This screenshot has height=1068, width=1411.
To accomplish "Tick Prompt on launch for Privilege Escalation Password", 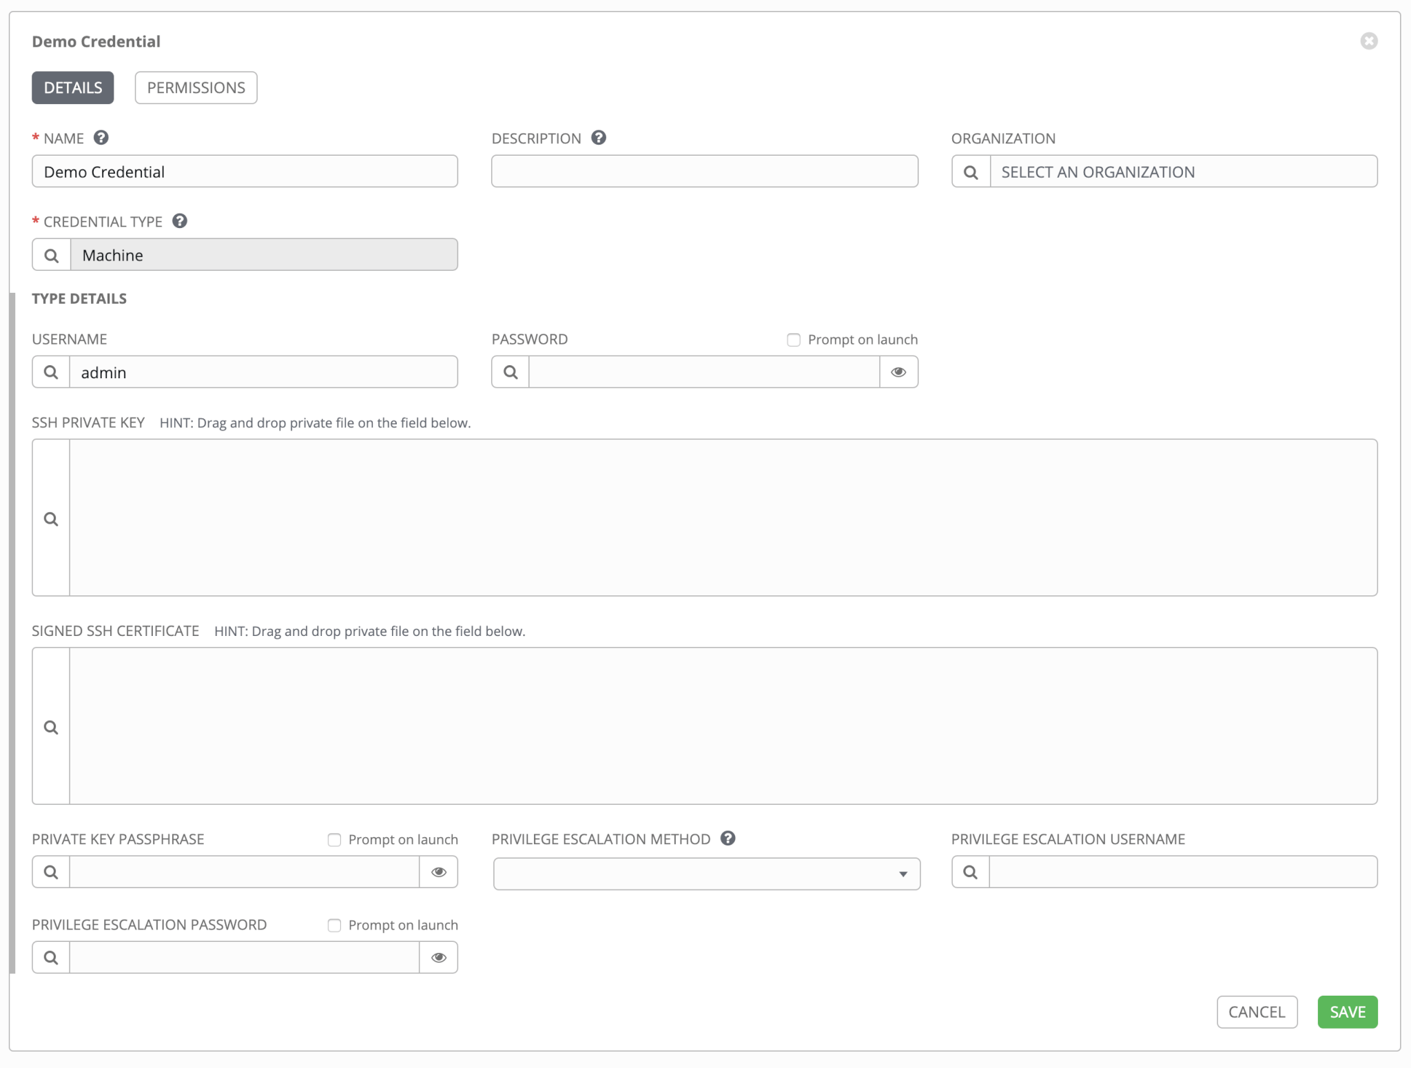I will point(334,925).
